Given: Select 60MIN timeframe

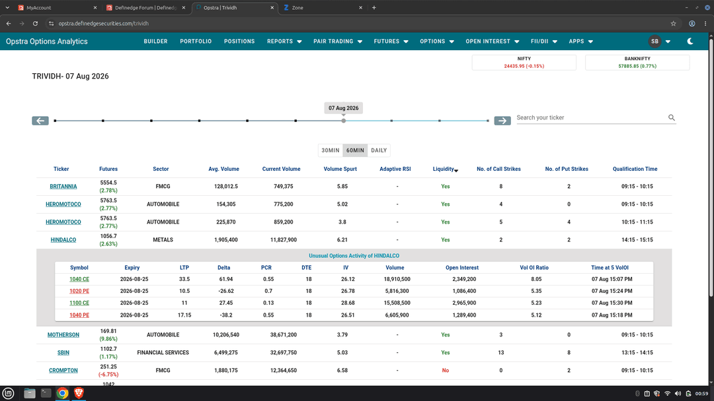Looking at the screenshot, I should (x=355, y=150).
